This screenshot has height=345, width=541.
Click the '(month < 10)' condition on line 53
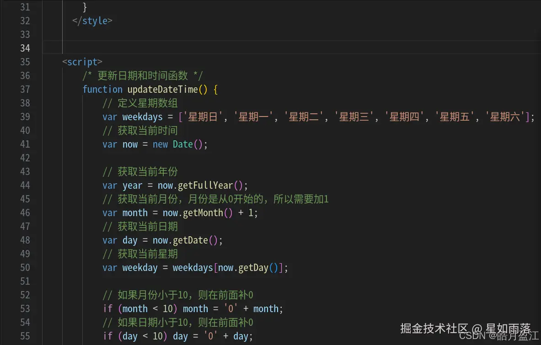pos(148,309)
